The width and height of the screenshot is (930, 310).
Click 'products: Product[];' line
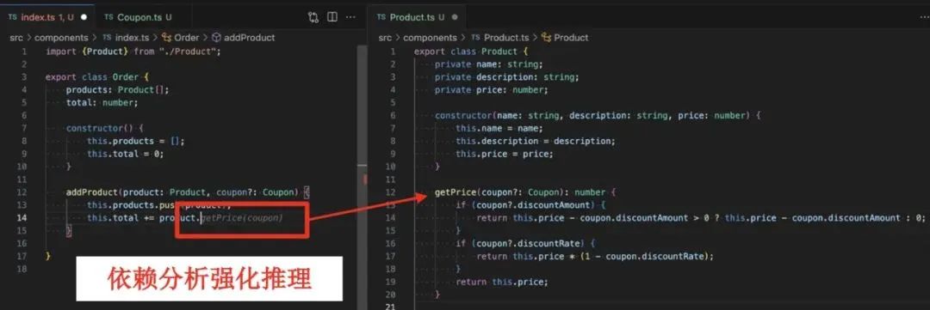point(117,90)
